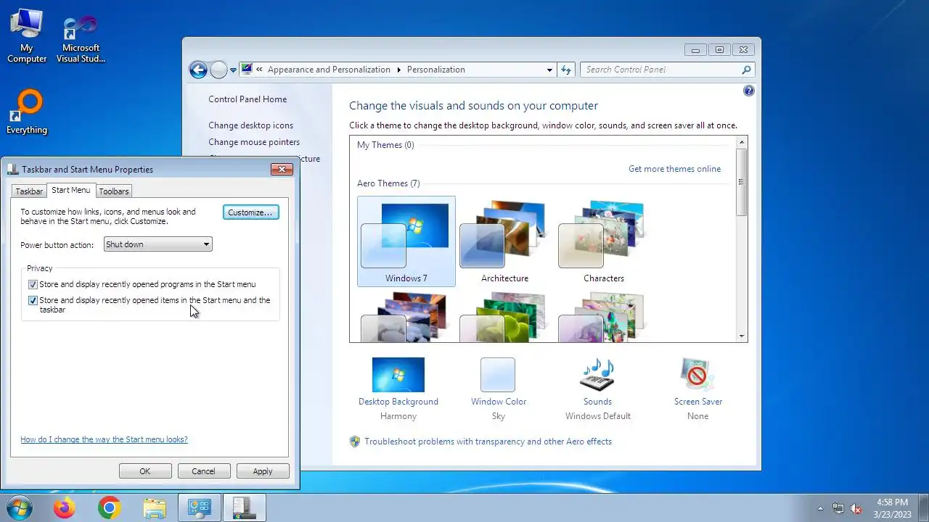Image resolution: width=929 pixels, height=522 pixels.
Task: Open recent pages dropdown arrow
Action: (233, 70)
